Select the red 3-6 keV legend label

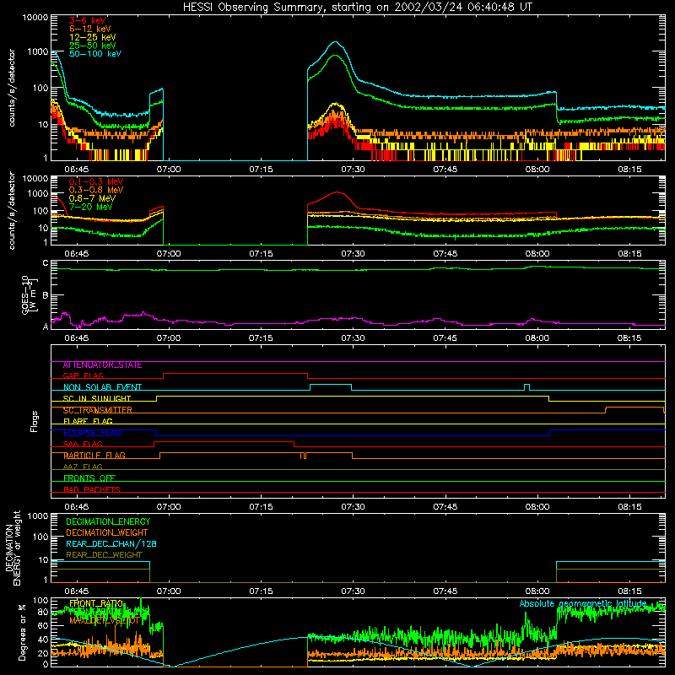(88, 20)
